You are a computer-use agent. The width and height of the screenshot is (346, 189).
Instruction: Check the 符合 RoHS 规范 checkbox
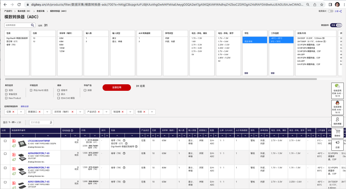[x=31, y=90]
